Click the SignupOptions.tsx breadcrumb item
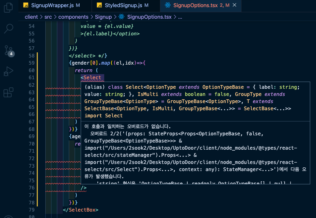 point(149,17)
